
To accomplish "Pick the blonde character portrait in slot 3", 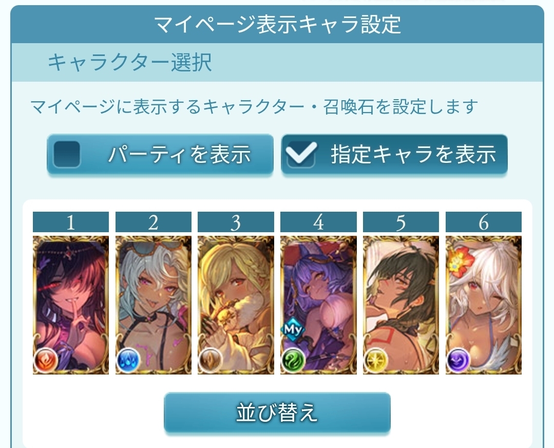I will [236, 305].
